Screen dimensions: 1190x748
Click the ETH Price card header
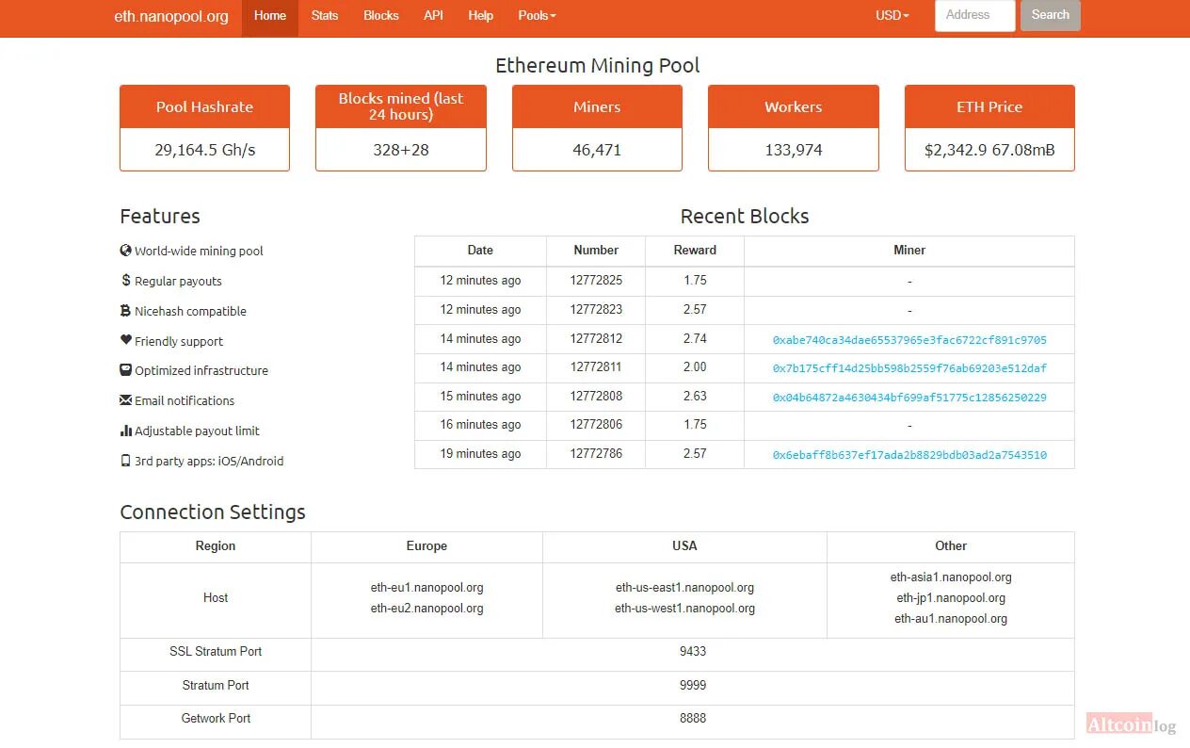click(x=989, y=106)
